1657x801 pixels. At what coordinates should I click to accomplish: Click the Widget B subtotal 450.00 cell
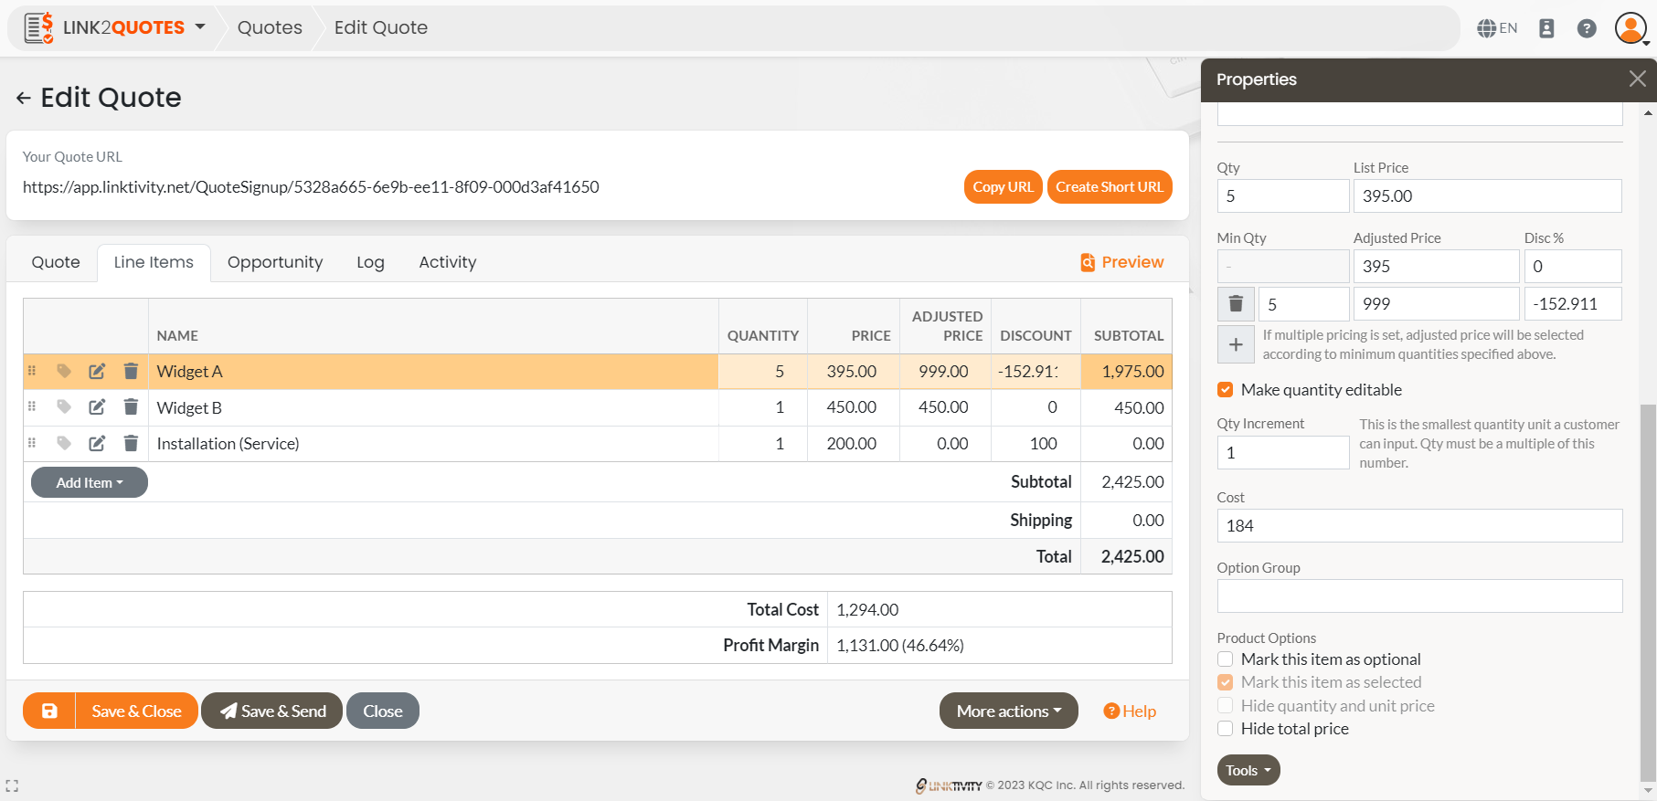(1127, 407)
